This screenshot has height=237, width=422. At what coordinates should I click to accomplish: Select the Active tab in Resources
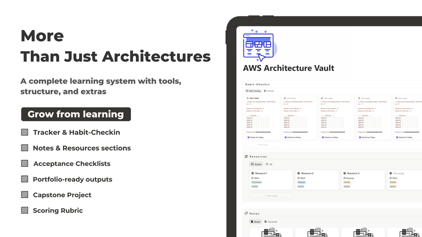tap(256, 164)
